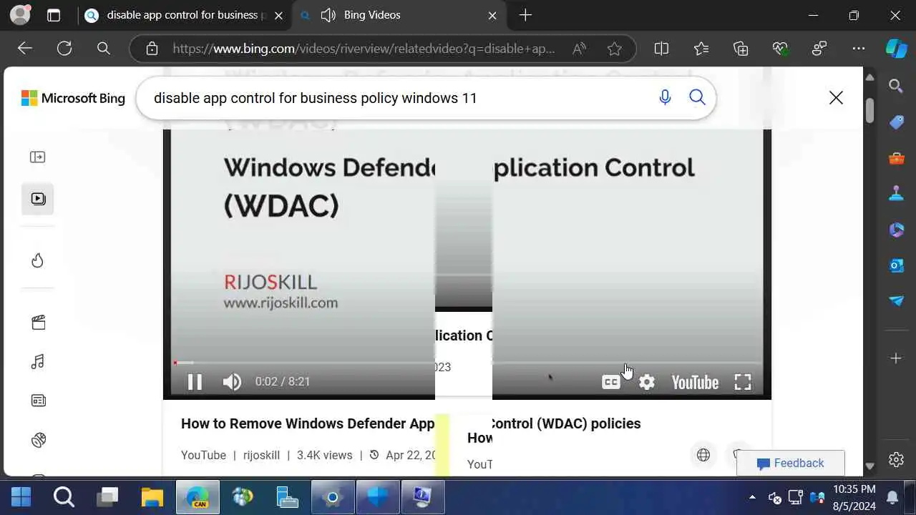Open the tab actions menu icon
The height and width of the screenshot is (515, 916).
(x=54, y=15)
